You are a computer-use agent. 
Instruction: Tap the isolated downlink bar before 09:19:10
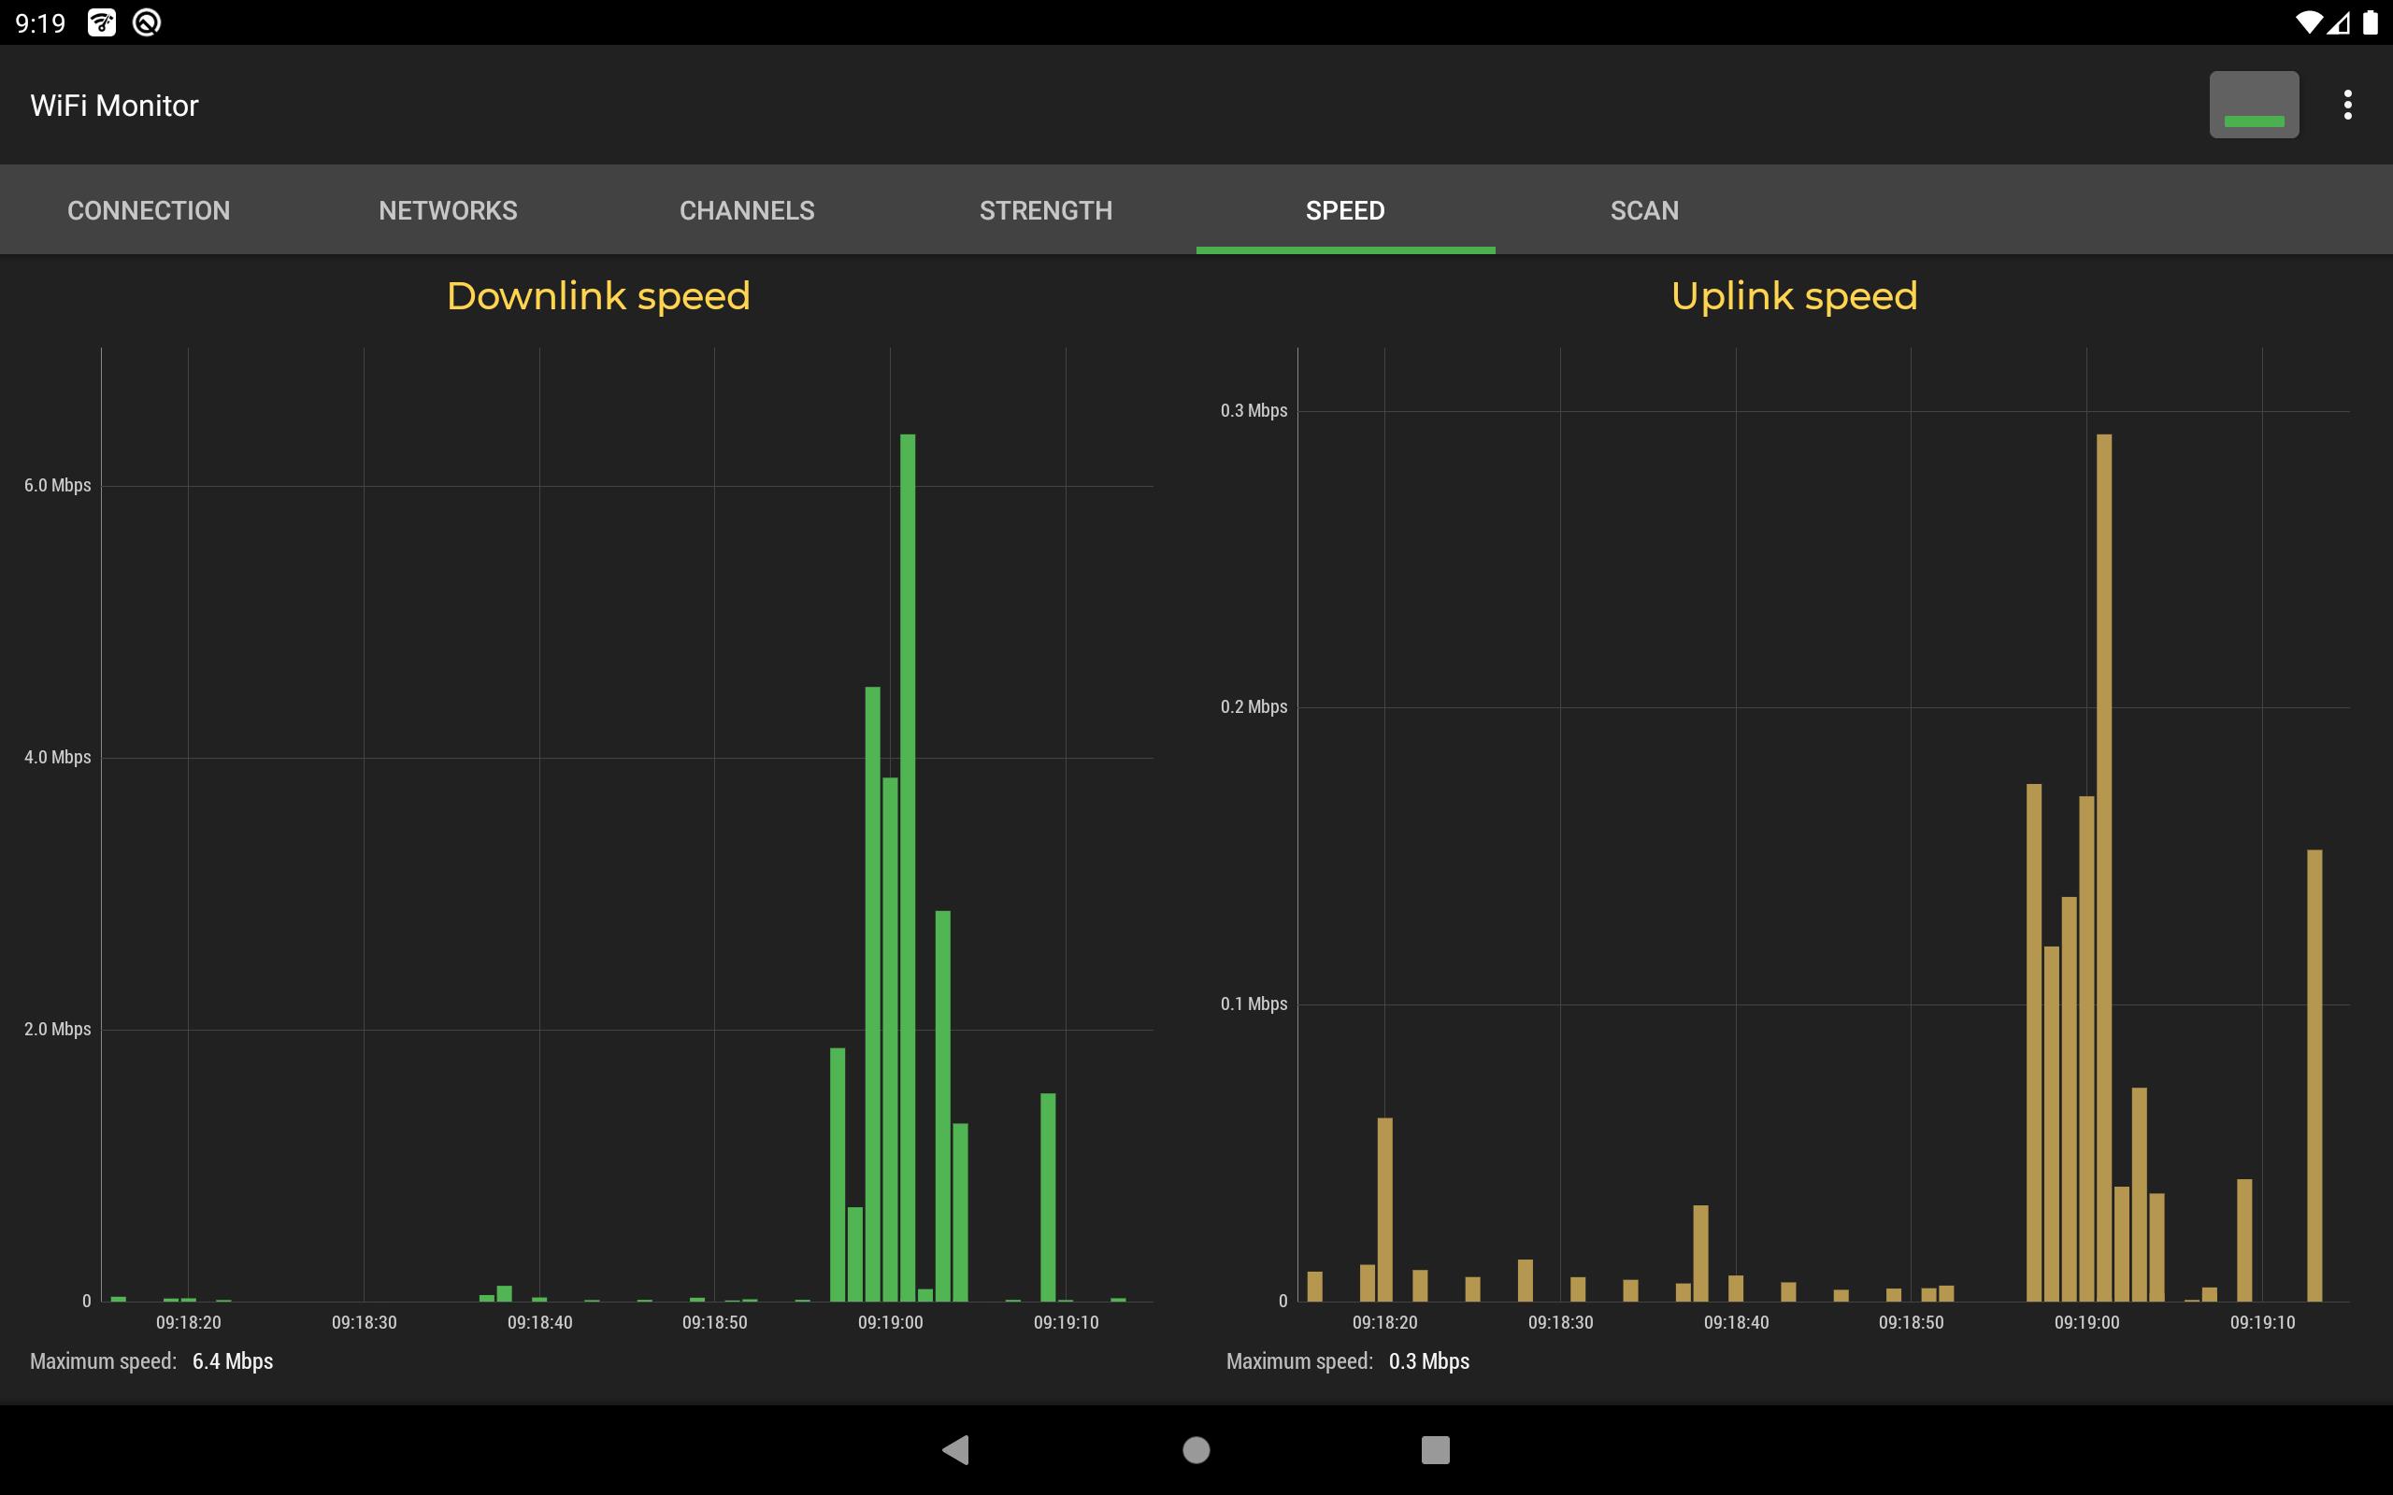coord(1048,1197)
